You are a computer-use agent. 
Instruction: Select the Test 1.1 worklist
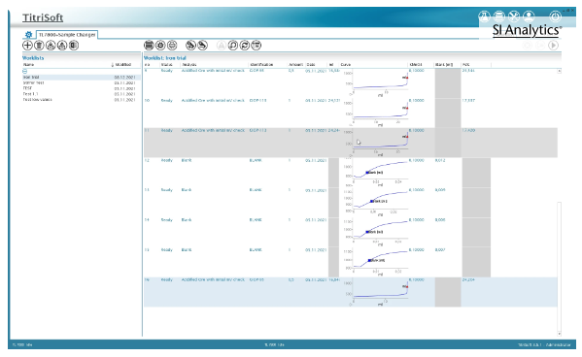[x=82, y=94]
